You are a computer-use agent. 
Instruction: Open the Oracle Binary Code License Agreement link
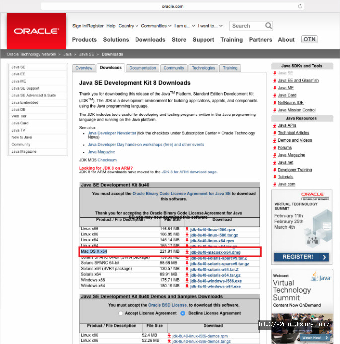tap(182, 194)
